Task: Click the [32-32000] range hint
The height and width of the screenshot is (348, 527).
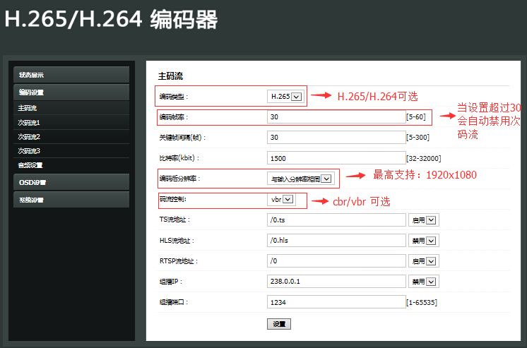Action: (x=424, y=158)
